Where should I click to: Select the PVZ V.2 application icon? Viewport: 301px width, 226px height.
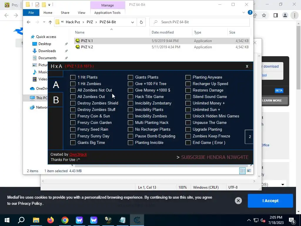click(x=78, y=47)
